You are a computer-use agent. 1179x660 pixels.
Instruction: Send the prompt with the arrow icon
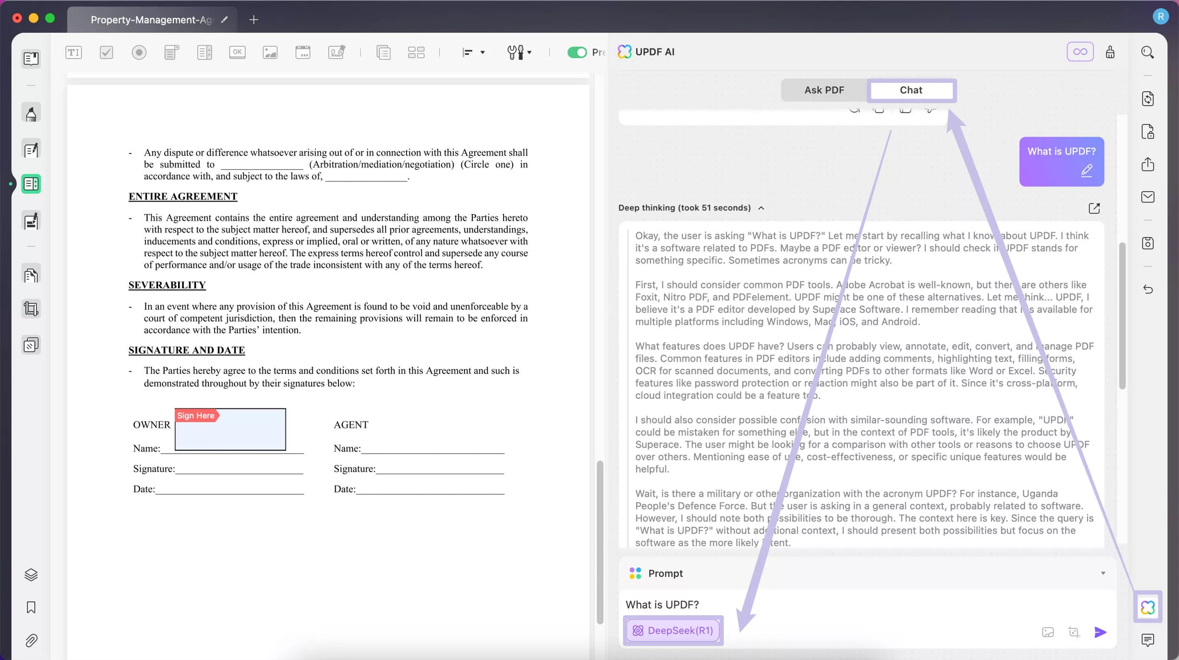[x=1100, y=632]
